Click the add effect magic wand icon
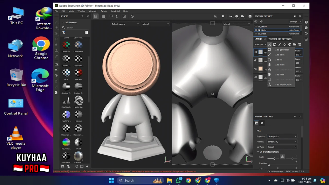This screenshot has height=185, width=329. click(270, 44)
